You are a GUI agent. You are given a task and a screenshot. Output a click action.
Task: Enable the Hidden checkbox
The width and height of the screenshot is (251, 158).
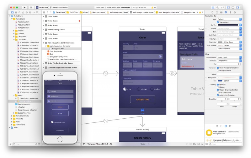click(x=218, y=87)
